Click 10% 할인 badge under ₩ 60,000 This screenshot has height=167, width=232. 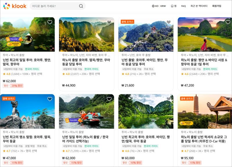(x=132, y=163)
